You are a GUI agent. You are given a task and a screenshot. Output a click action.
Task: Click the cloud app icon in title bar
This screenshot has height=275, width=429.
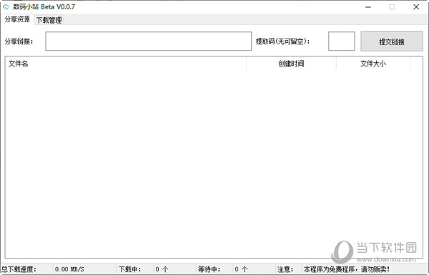tap(6, 7)
